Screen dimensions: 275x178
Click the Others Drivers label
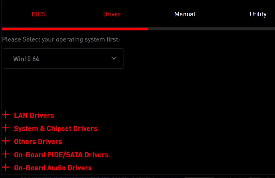coord(38,142)
